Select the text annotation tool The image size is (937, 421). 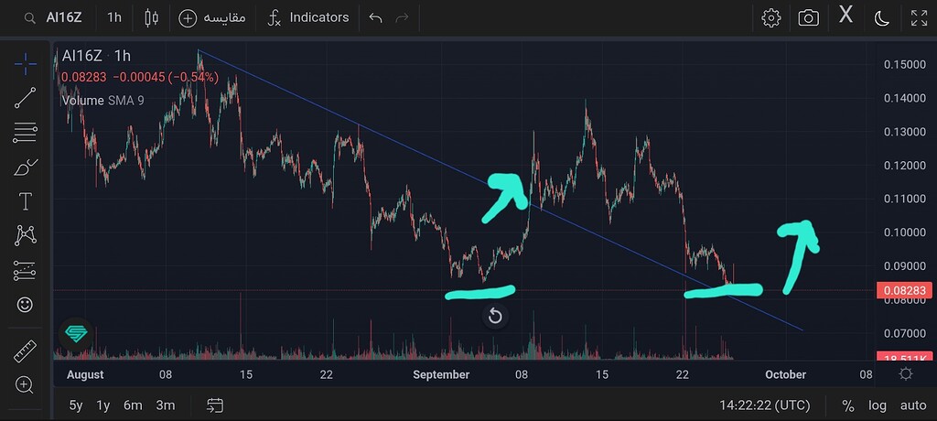(26, 201)
